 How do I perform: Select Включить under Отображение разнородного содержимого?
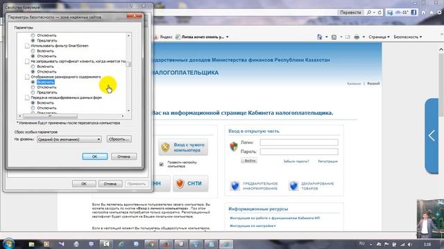(x=33, y=82)
